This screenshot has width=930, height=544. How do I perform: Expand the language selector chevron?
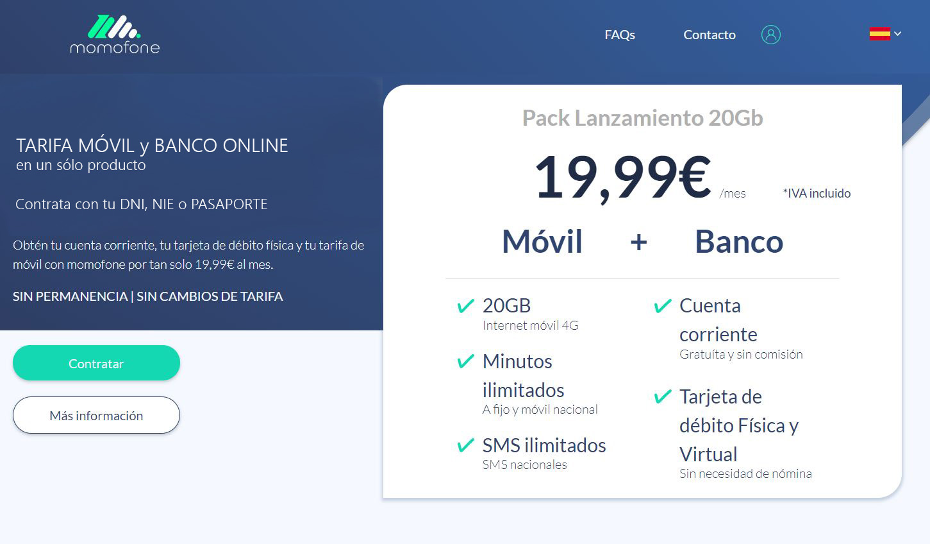[x=898, y=33]
